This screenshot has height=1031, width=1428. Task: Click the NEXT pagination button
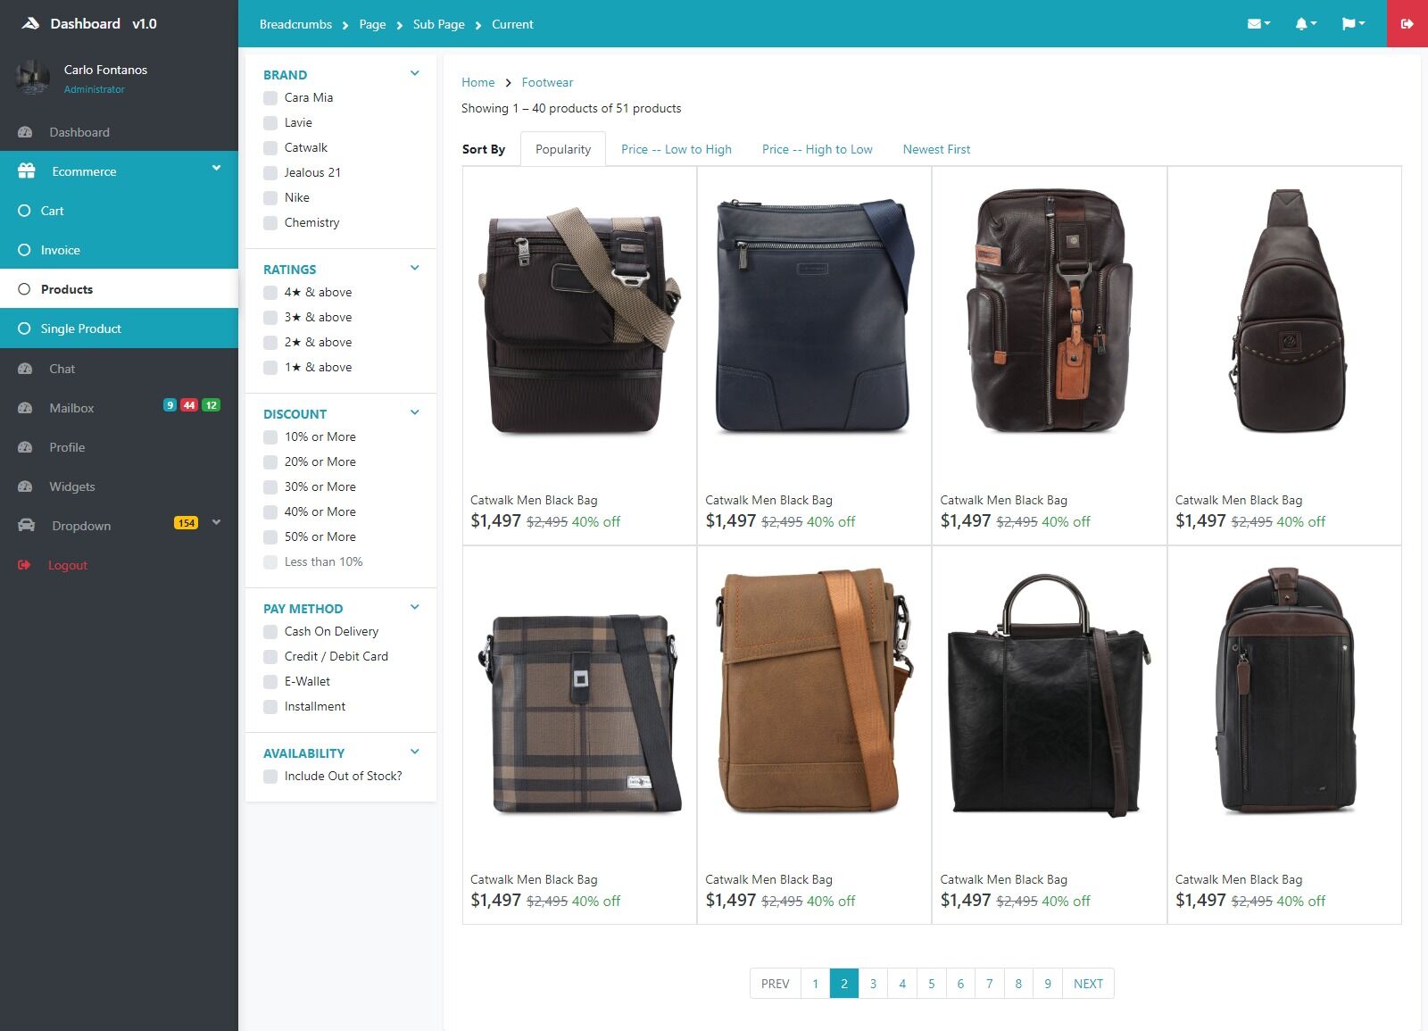[x=1088, y=984]
